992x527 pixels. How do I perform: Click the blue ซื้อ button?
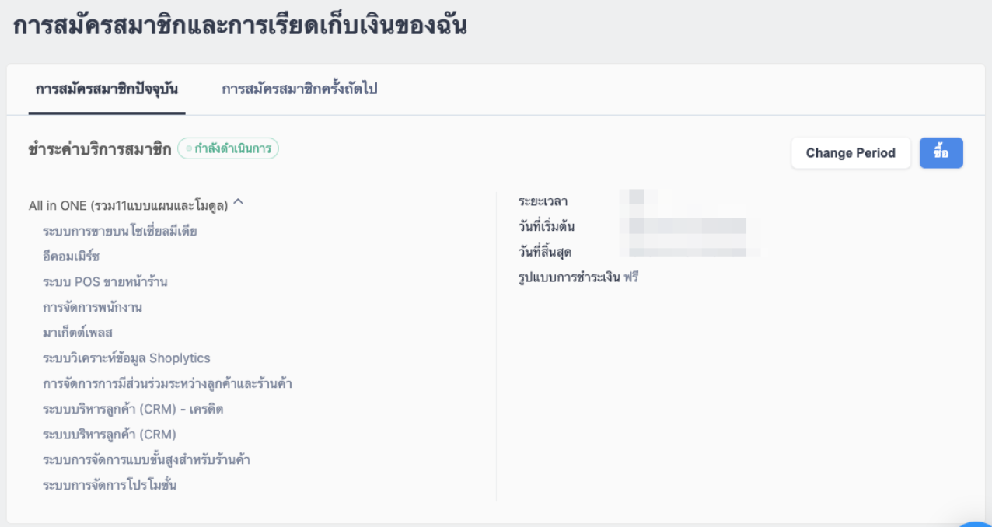[941, 153]
